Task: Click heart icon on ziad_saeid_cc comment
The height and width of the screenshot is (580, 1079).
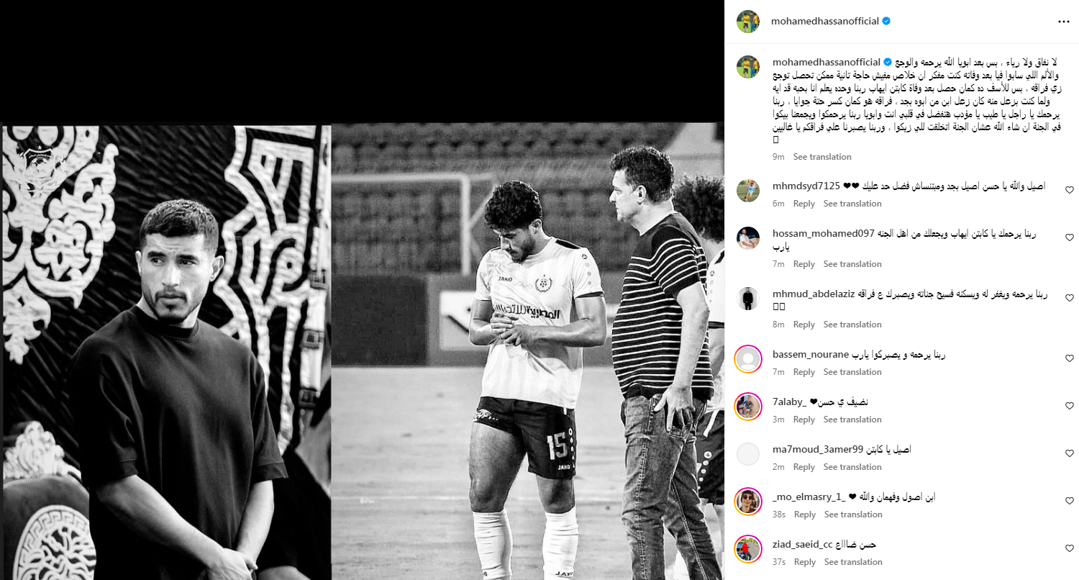Action: click(1069, 548)
